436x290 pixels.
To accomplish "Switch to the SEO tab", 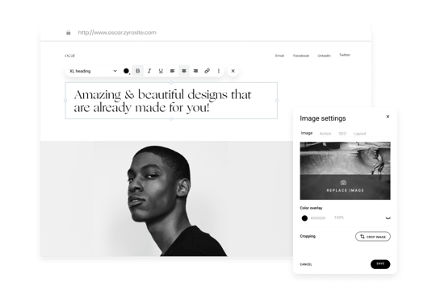I will pos(342,134).
